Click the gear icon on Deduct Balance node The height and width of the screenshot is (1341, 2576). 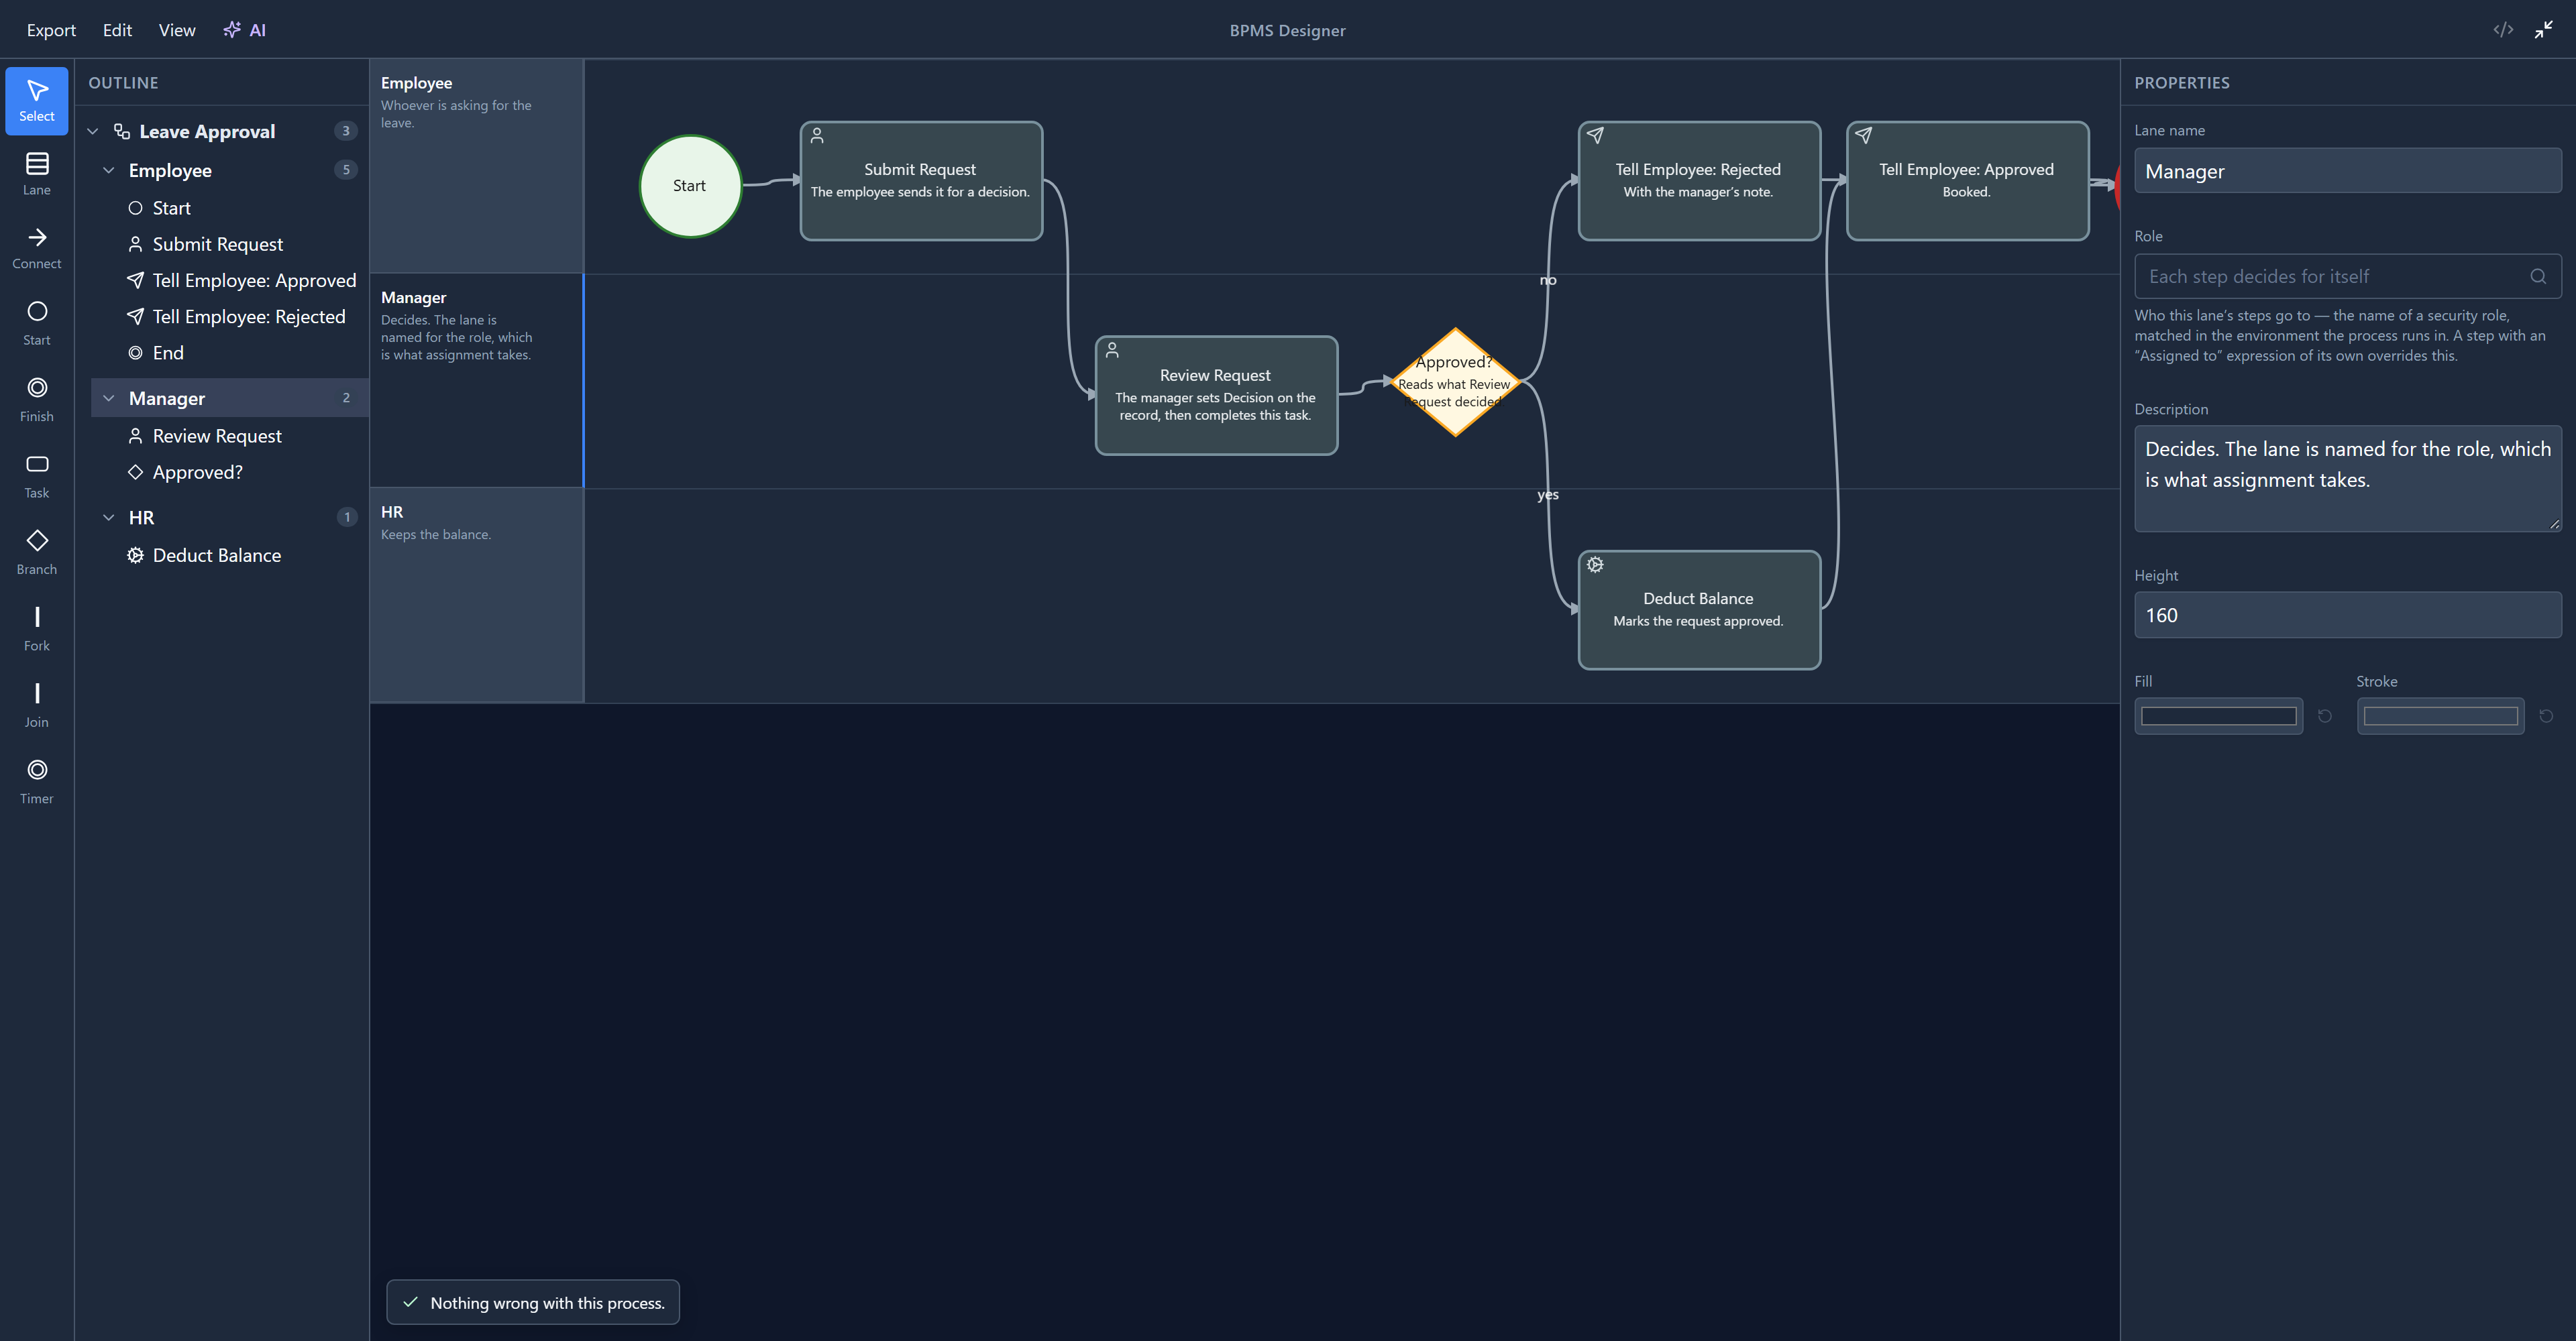(x=1595, y=565)
